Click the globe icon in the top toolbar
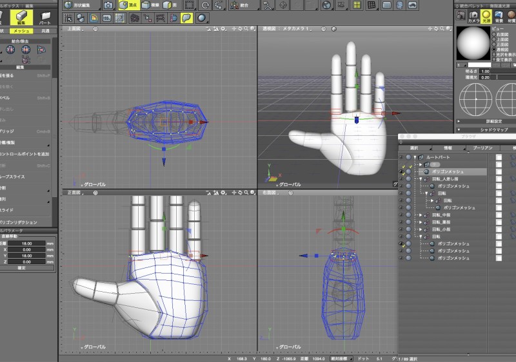The width and height of the screenshot is (516, 362). pyautogui.click(x=326, y=5)
